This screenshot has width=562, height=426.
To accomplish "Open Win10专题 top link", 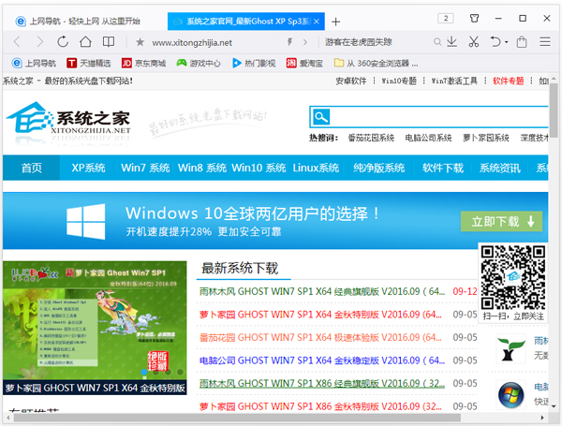I will tap(399, 81).
